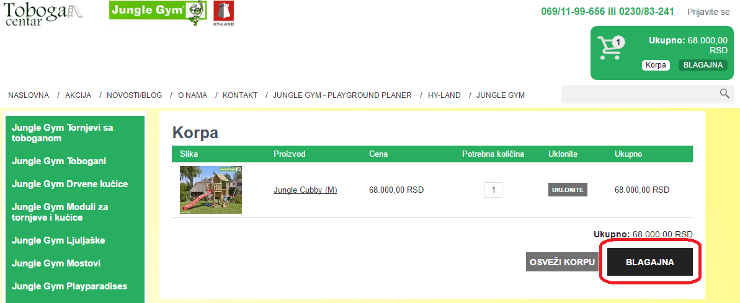Go to BLAGAJNA in the green cart widget
740x303 pixels.
[x=703, y=65]
